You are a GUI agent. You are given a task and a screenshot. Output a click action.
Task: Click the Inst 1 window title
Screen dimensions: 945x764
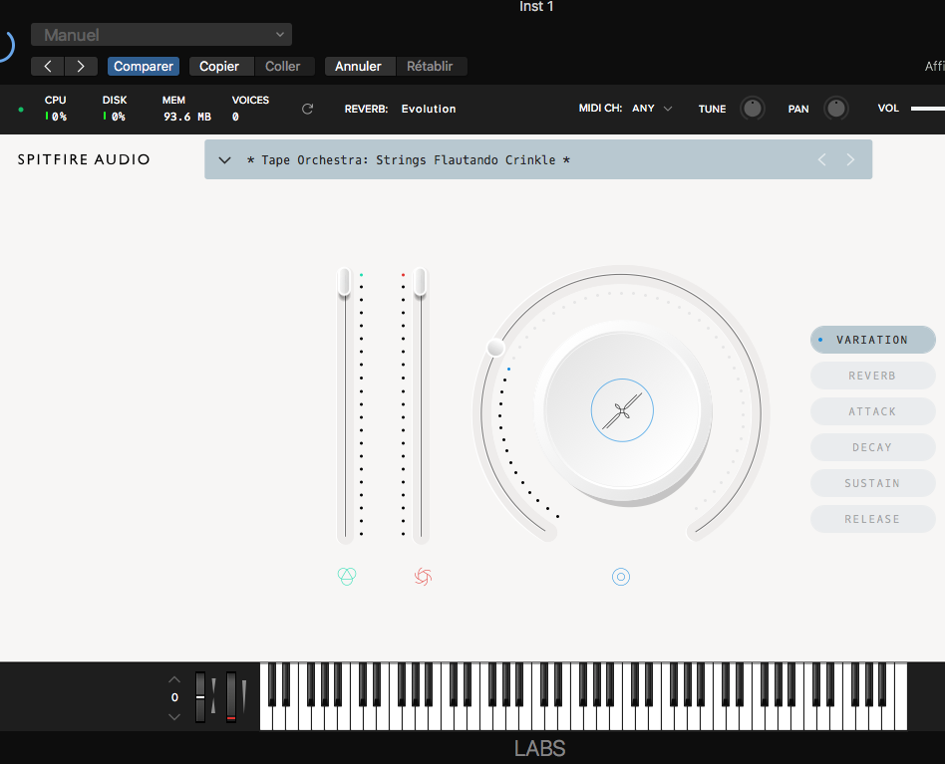click(x=536, y=7)
